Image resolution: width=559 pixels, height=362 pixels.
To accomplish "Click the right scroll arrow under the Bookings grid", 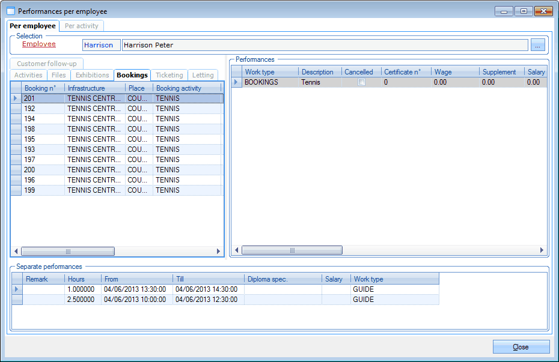I will 219,250.
